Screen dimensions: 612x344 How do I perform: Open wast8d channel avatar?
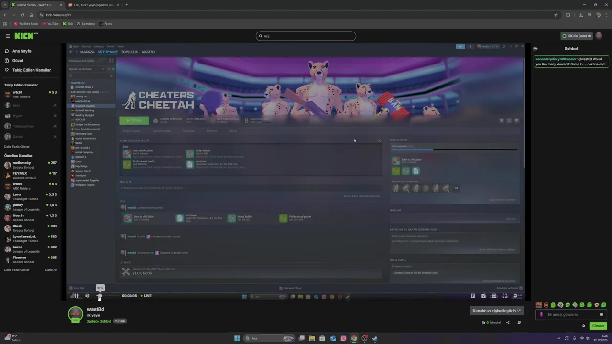pos(75,314)
